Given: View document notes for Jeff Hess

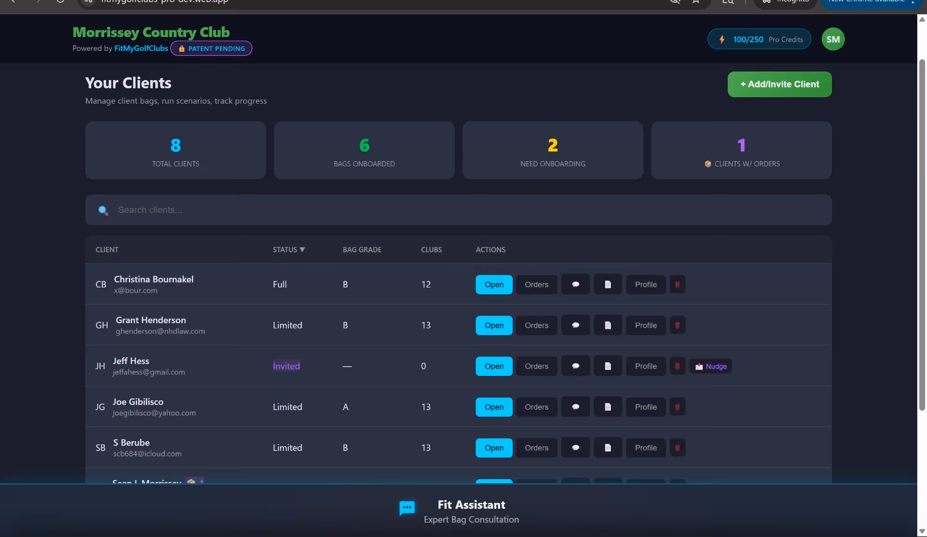Looking at the screenshot, I should pyautogui.click(x=607, y=366).
